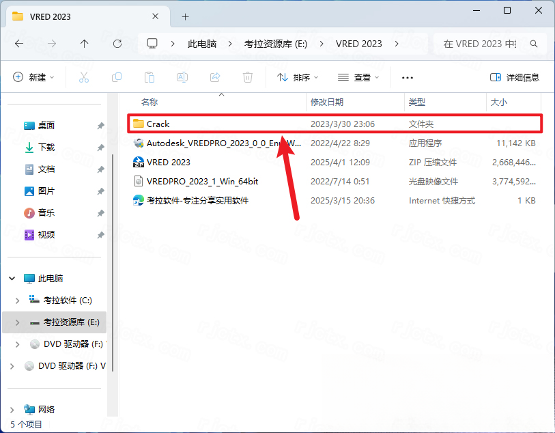The height and width of the screenshot is (433, 555).
Task: Select the VRED 2023 window tab
Action: click(88, 16)
